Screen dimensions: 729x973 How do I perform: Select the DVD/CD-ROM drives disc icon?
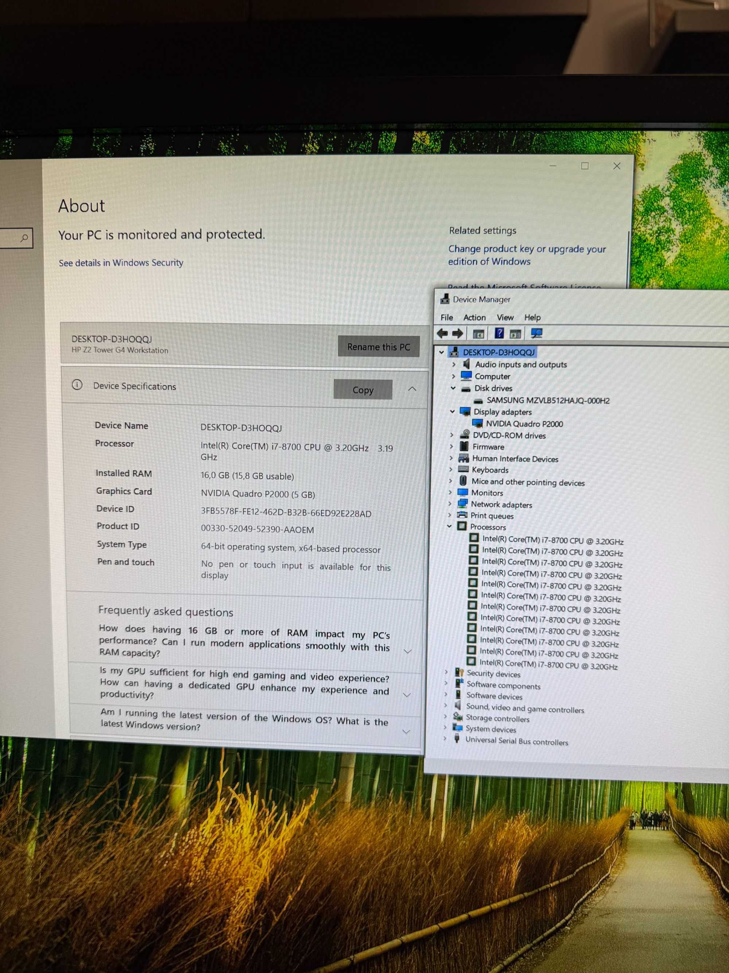coord(464,435)
